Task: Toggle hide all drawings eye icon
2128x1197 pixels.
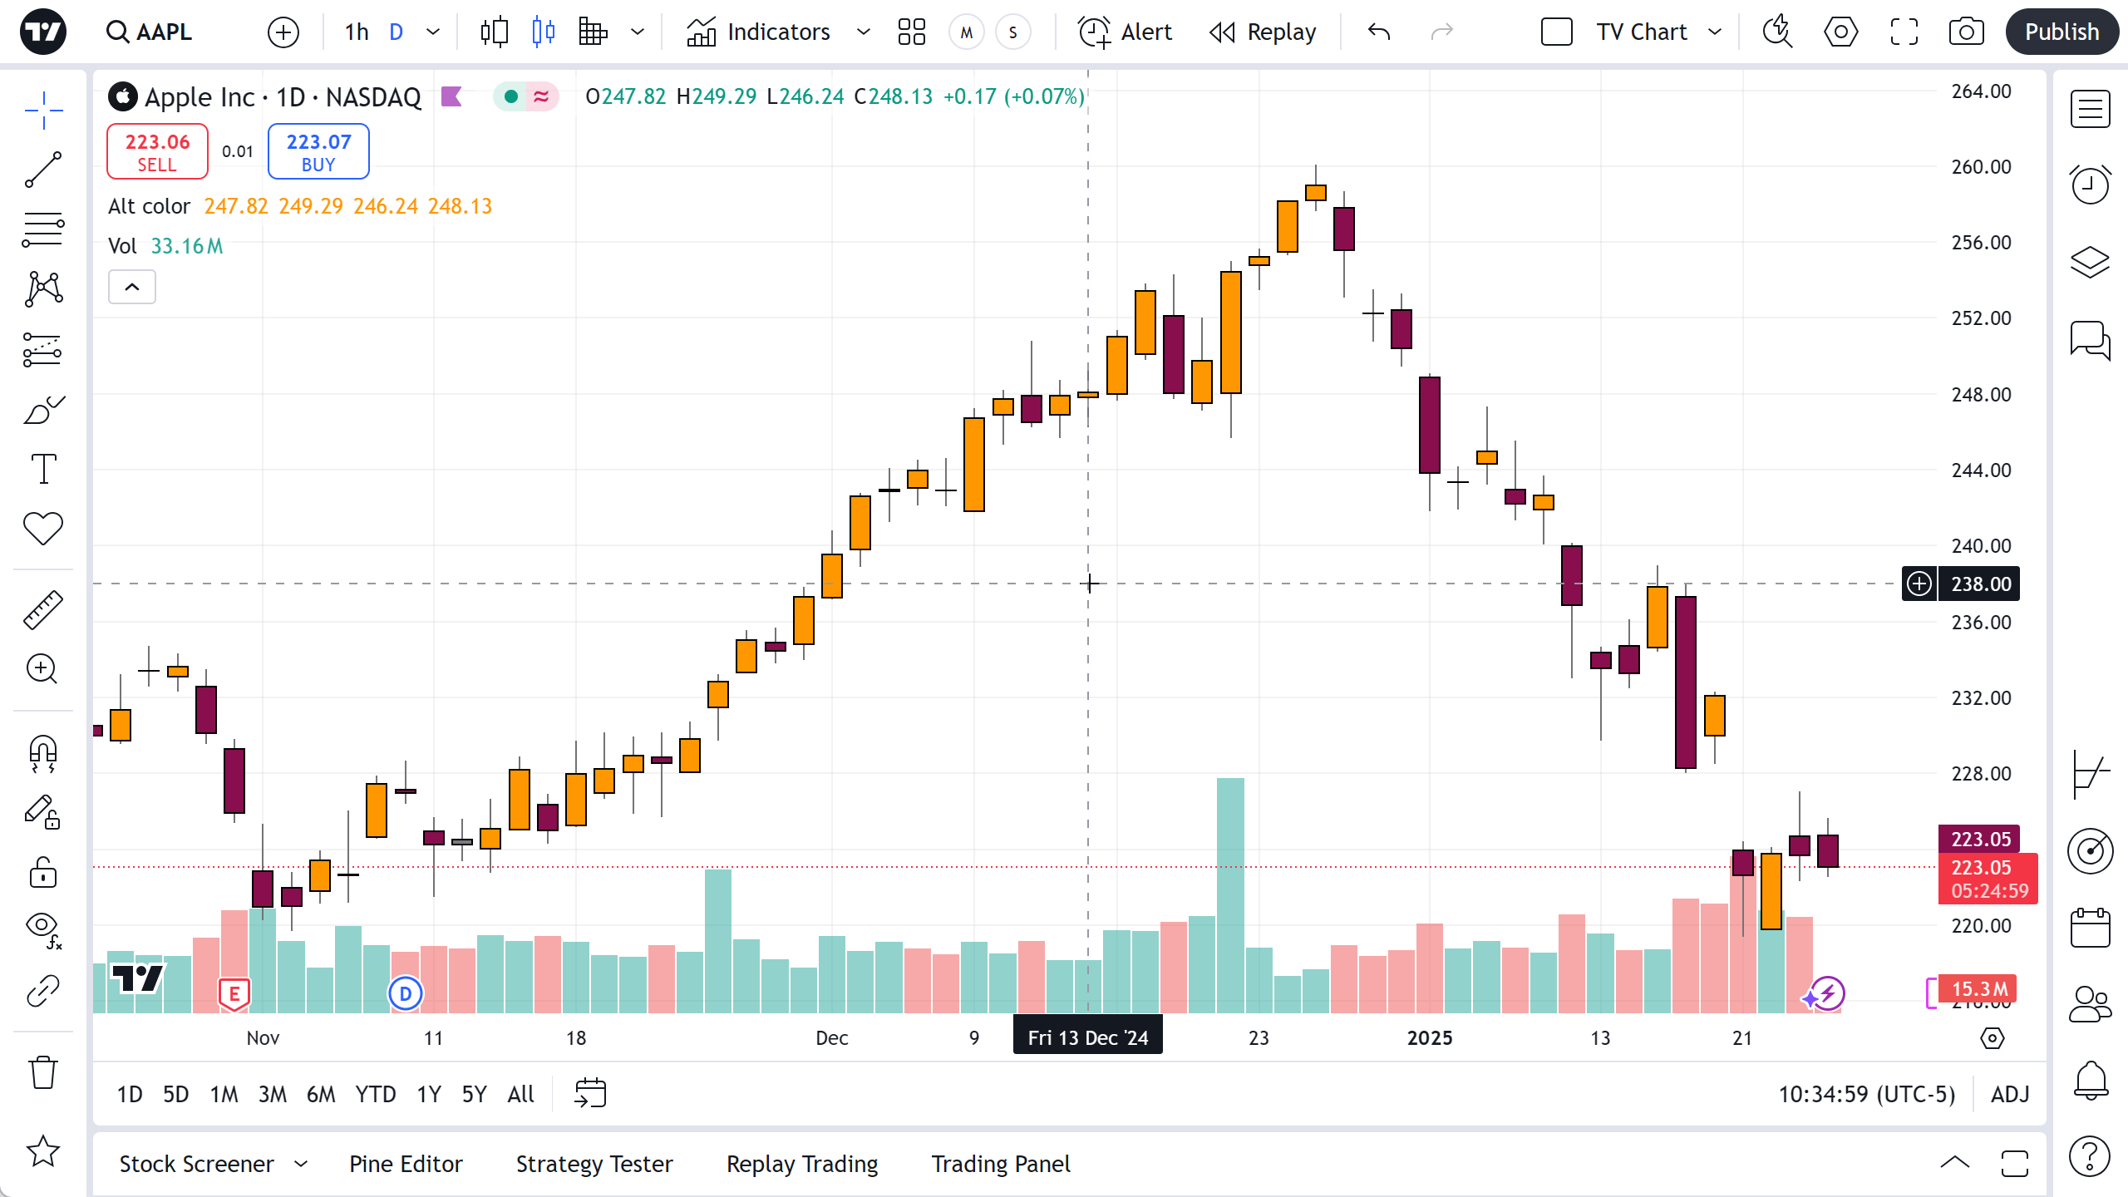Action: tap(43, 928)
